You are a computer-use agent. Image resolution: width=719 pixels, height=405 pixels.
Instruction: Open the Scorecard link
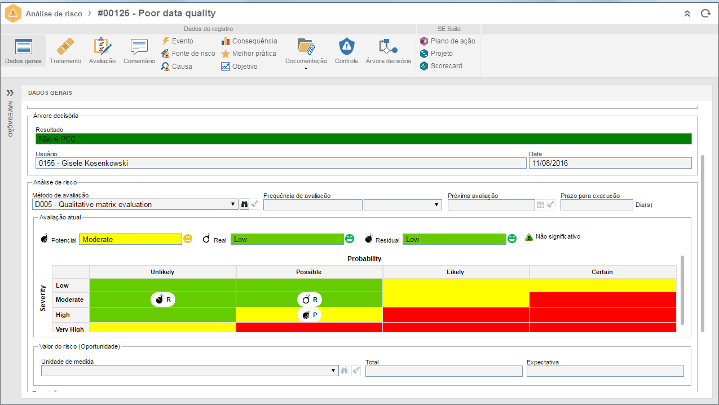[441, 65]
